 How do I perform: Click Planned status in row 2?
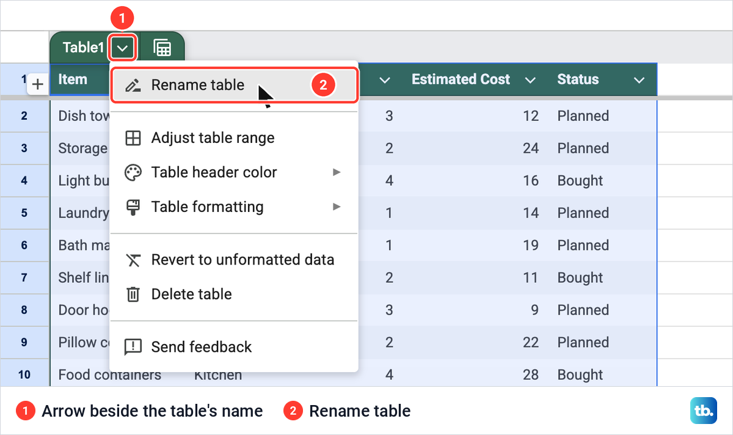point(583,116)
